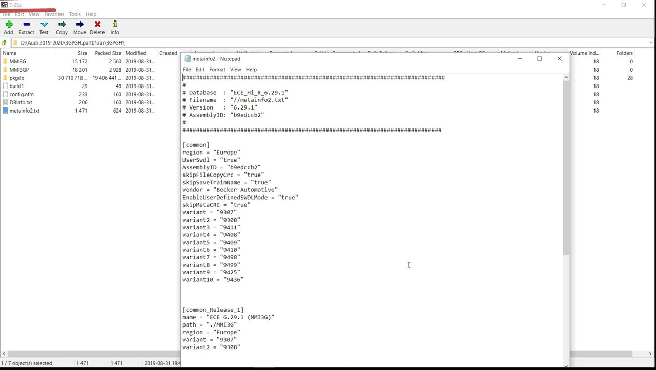Open the 7-Zip View menu
Image resolution: width=656 pixels, height=370 pixels.
(x=34, y=14)
